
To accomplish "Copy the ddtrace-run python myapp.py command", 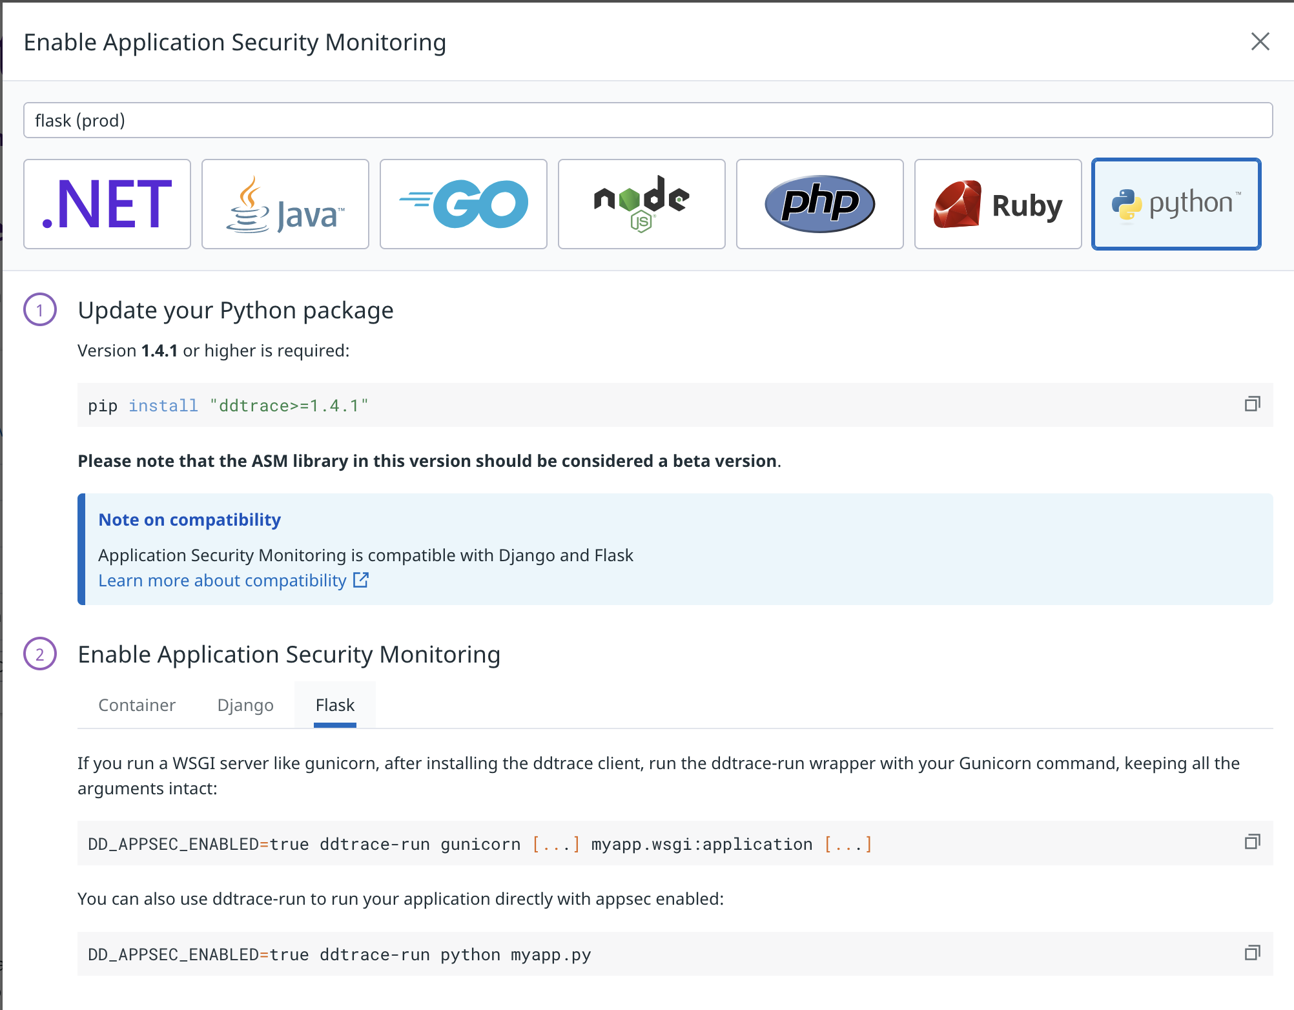I will click(x=1253, y=953).
